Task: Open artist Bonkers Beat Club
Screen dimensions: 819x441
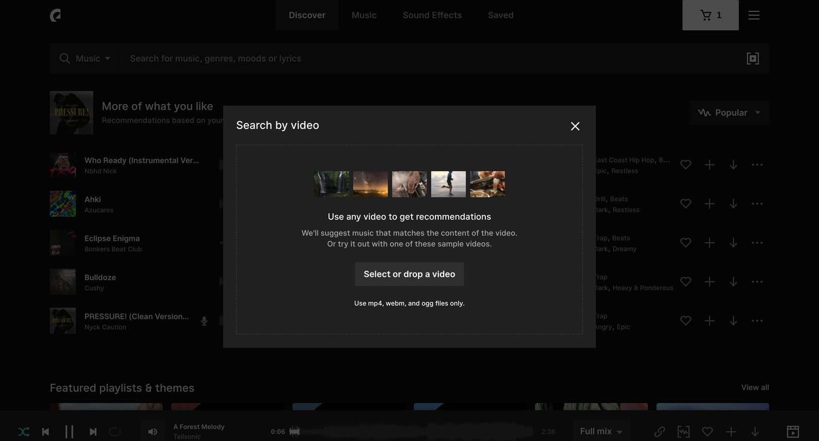Action: (113, 249)
